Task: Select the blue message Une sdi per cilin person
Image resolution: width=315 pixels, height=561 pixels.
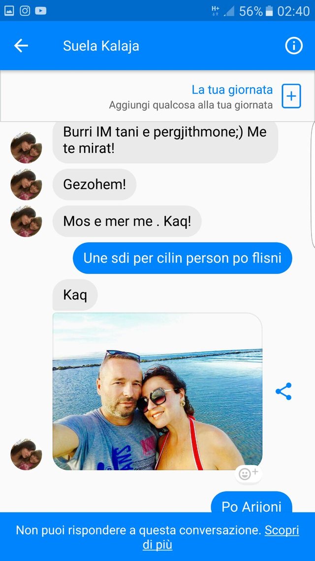Action: pyautogui.click(x=183, y=258)
